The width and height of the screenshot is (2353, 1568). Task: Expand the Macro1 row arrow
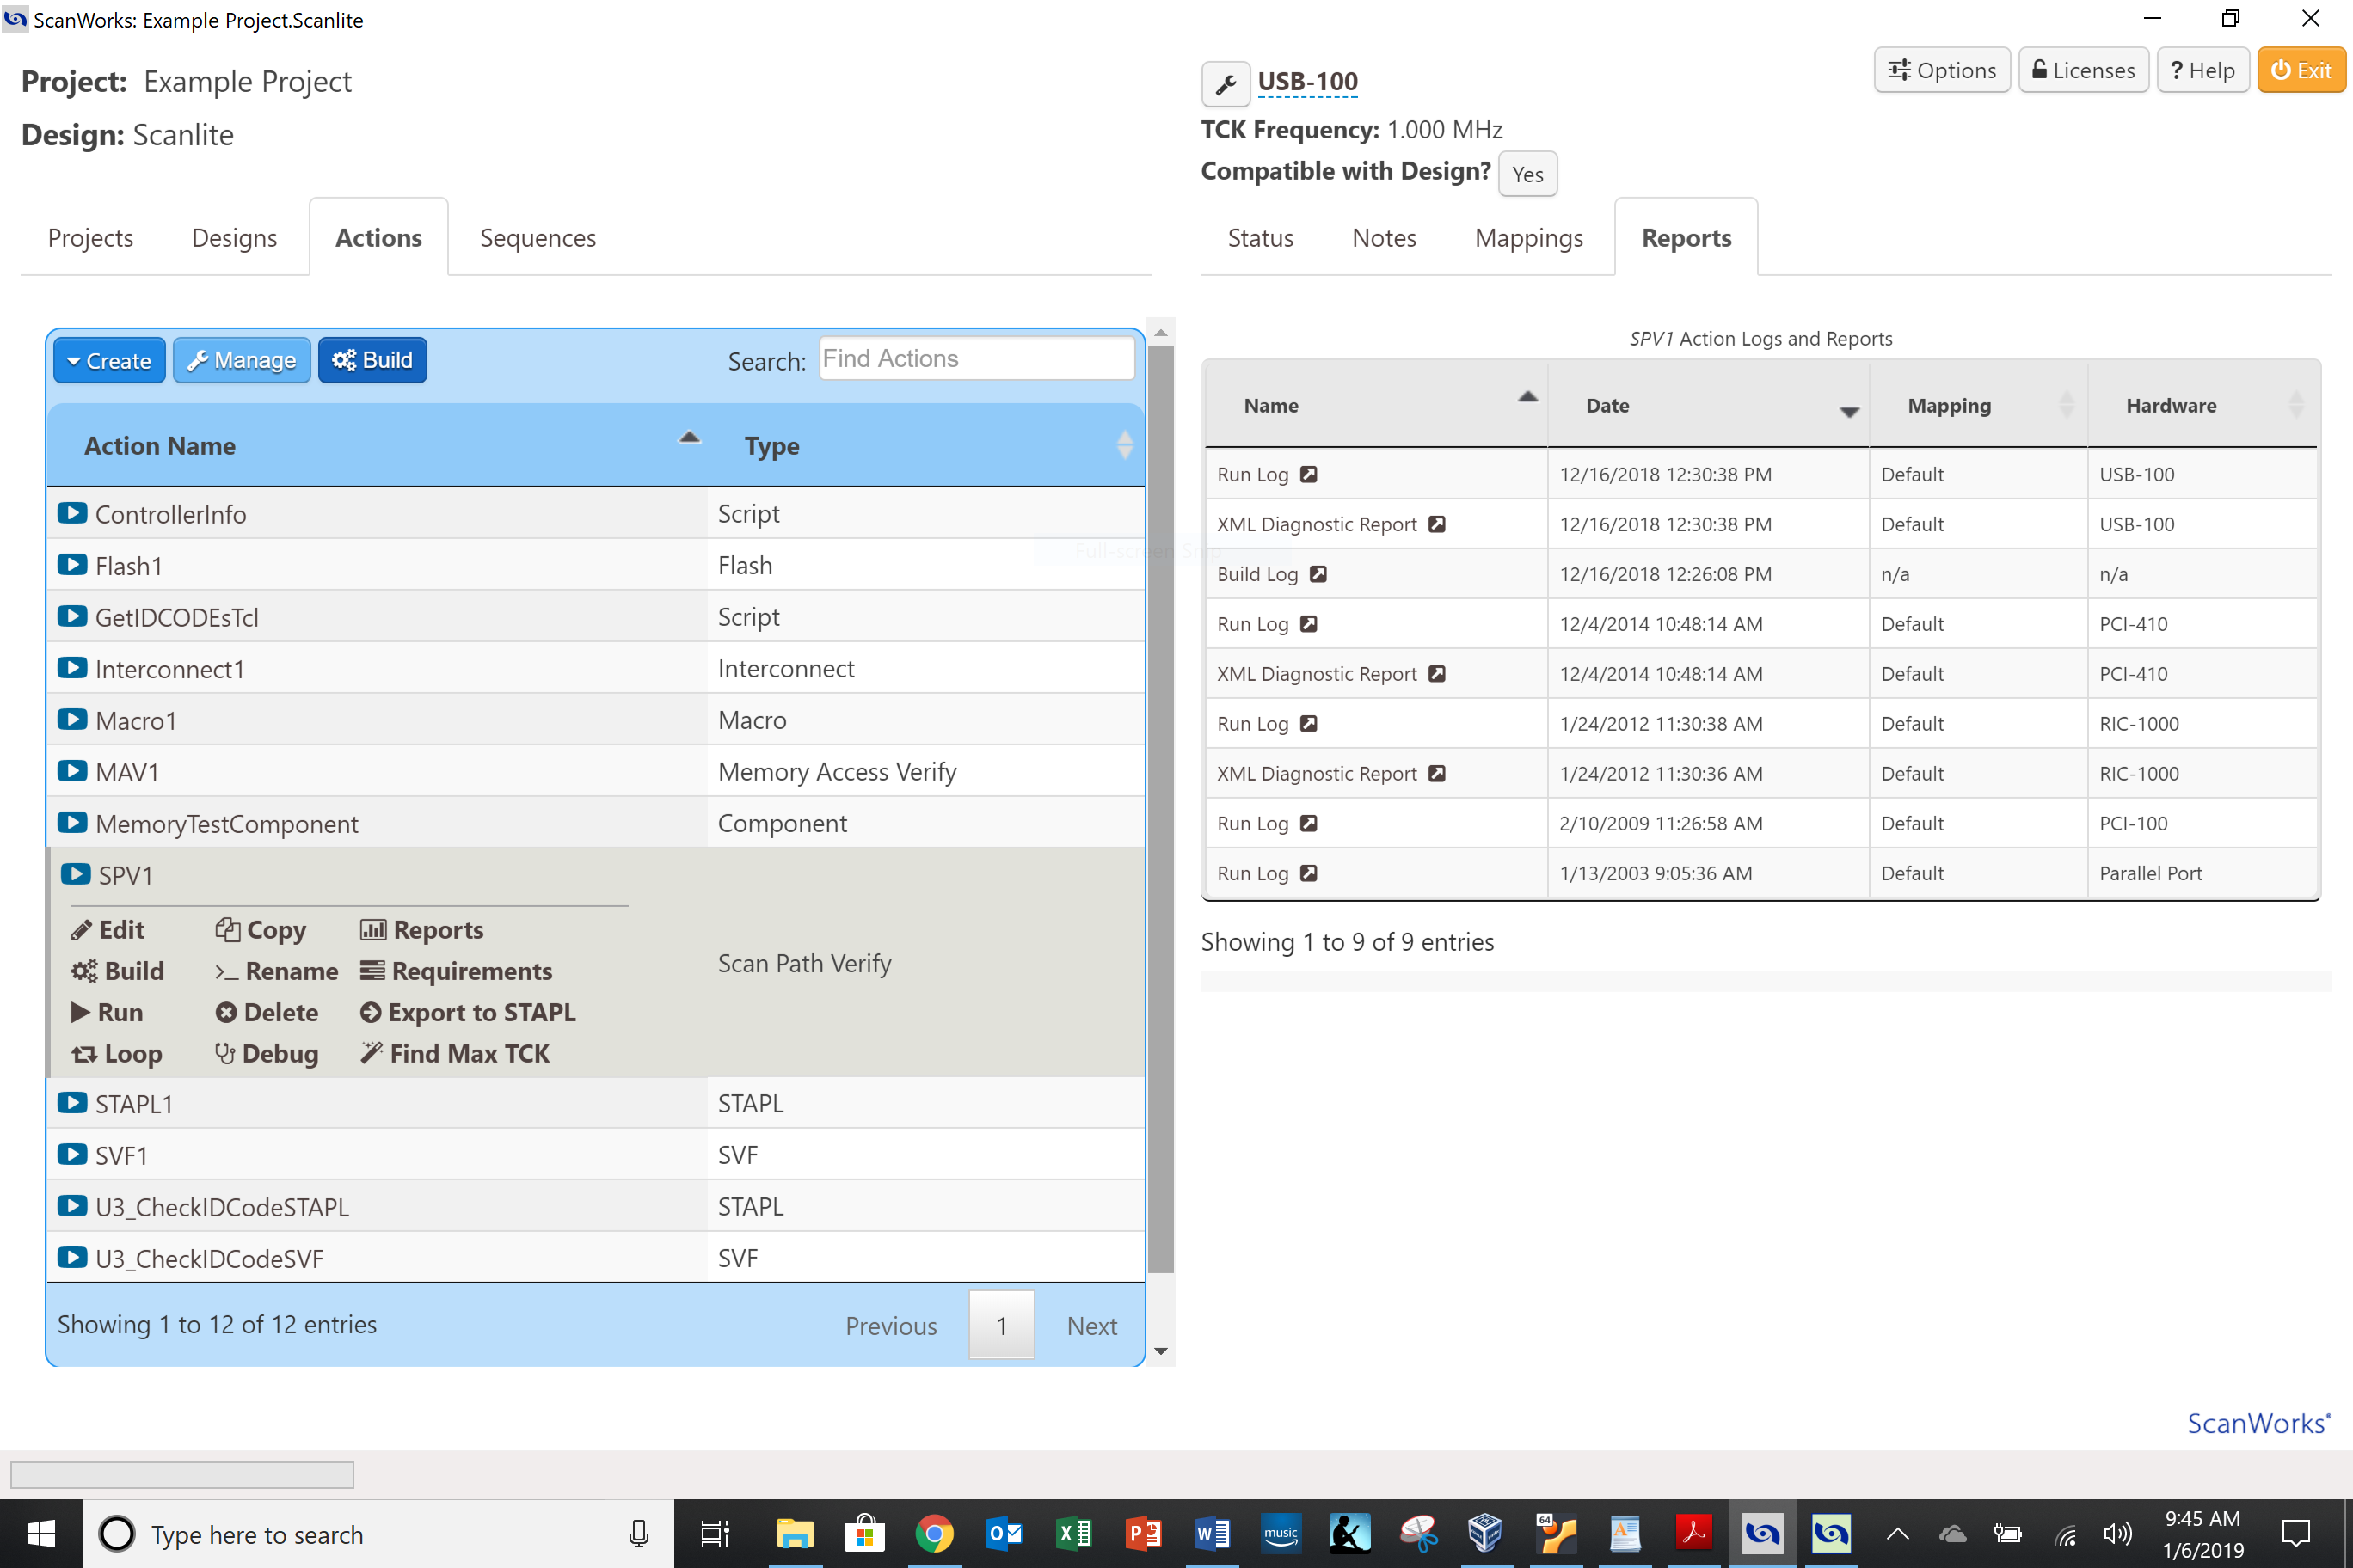(72, 720)
